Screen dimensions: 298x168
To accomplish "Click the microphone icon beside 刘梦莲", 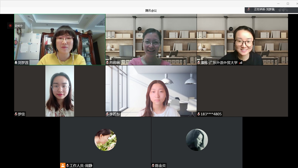I will tap(16, 63).
